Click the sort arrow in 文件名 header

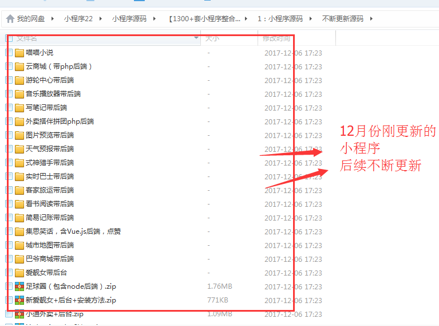pos(196,38)
